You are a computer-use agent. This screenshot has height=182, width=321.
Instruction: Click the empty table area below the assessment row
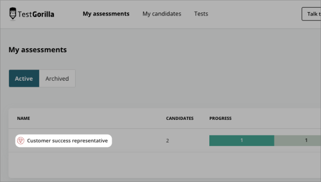(165, 165)
